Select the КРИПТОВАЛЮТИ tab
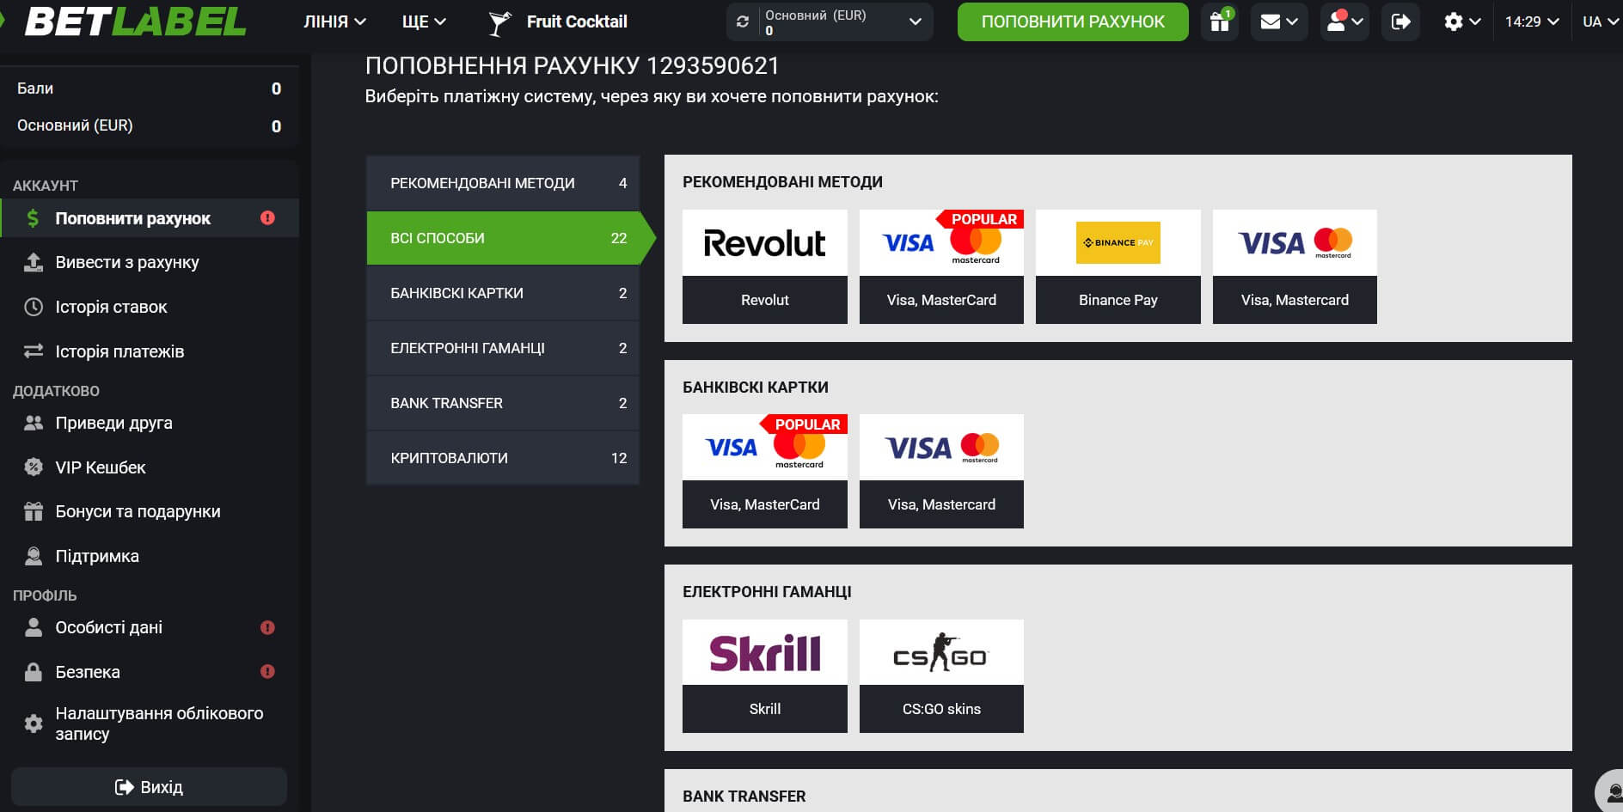This screenshot has height=812, width=1623. 503,458
